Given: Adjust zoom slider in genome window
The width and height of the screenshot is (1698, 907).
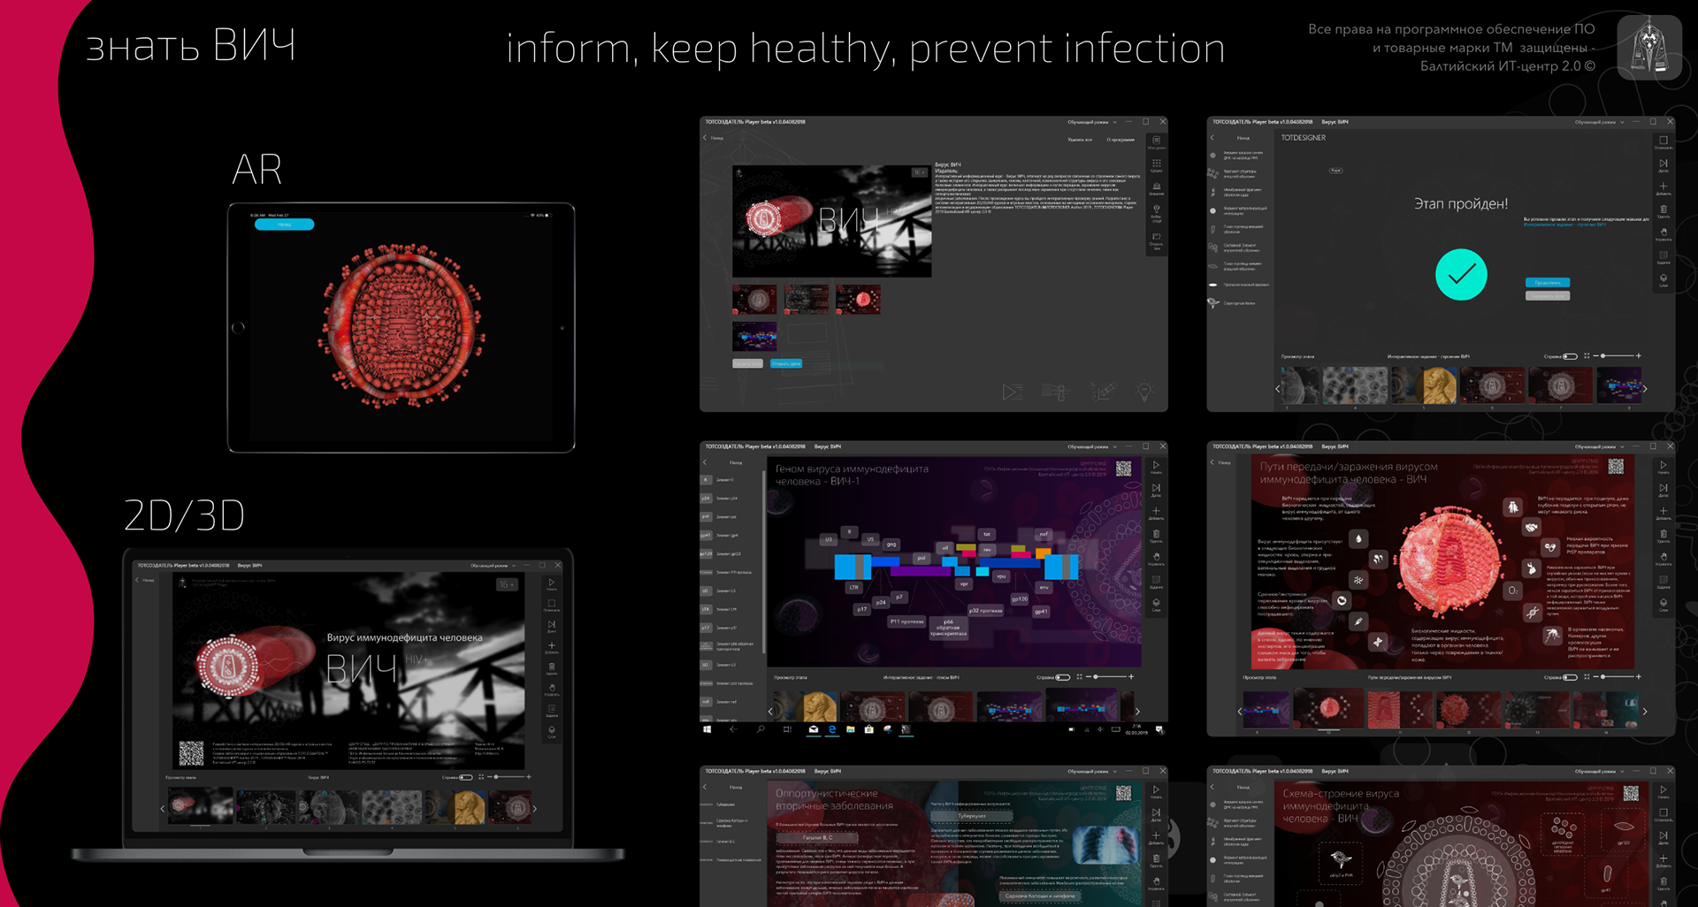Looking at the screenshot, I should pyautogui.click(x=1112, y=677).
